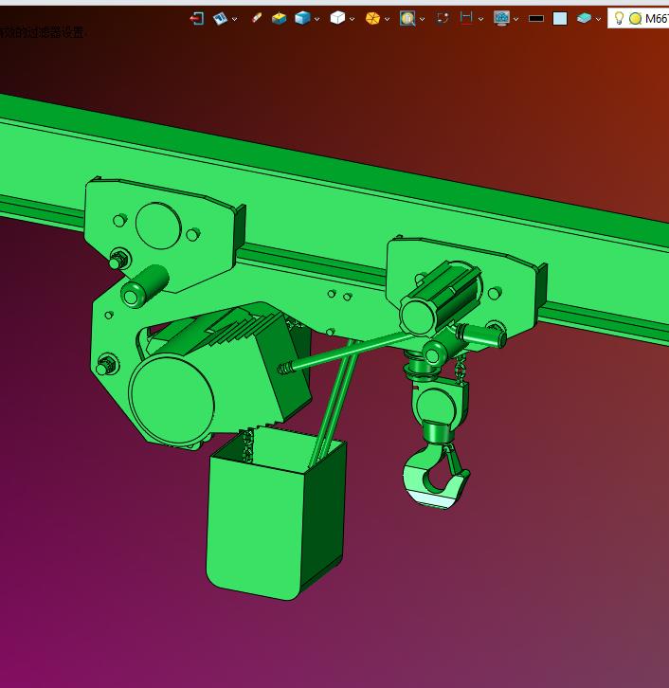Click the monitor display settings icon
The width and height of the screenshot is (669, 688).
(501, 18)
